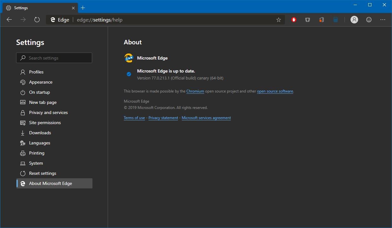This screenshot has width=392, height=228.
Task: Open the profile avatar menu
Action: click(x=354, y=20)
